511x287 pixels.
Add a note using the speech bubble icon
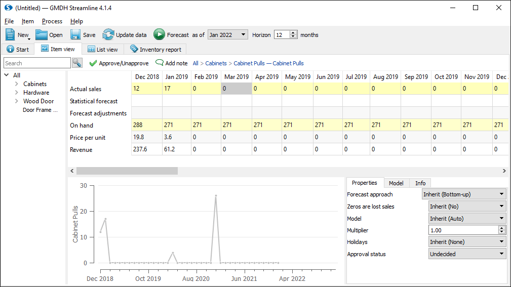(159, 63)
